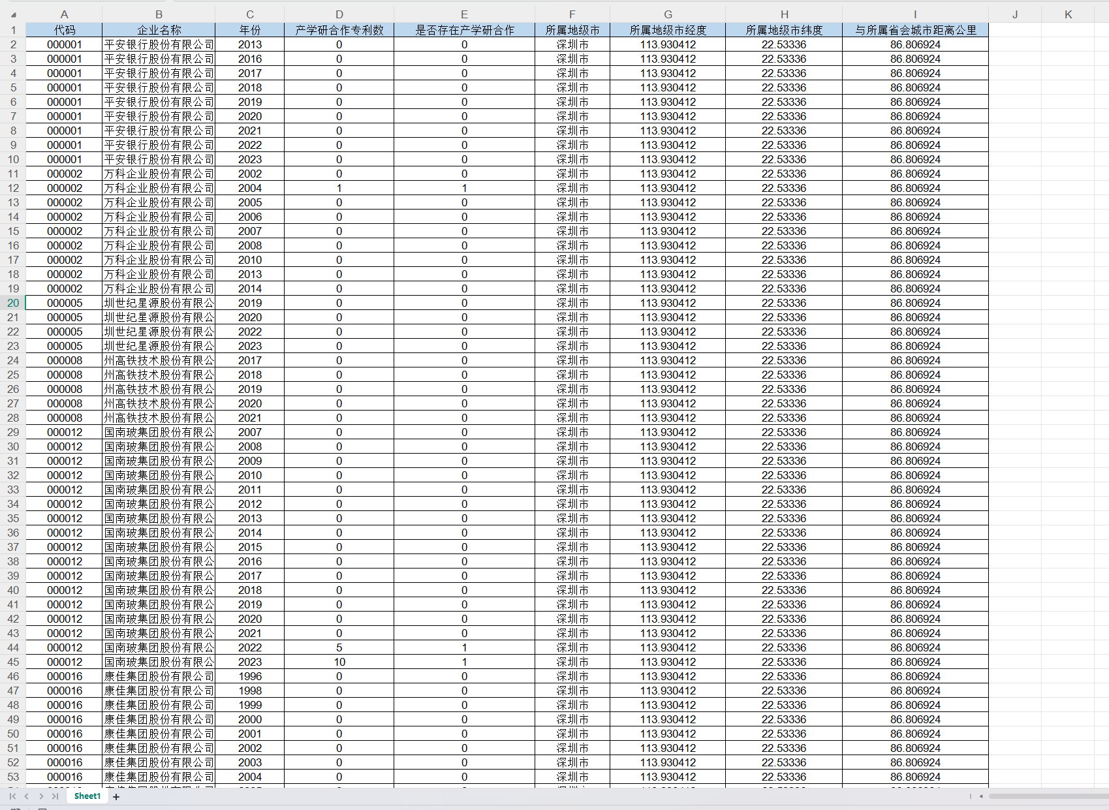Select column I header
1109x810 pixels.
point(916,14)
